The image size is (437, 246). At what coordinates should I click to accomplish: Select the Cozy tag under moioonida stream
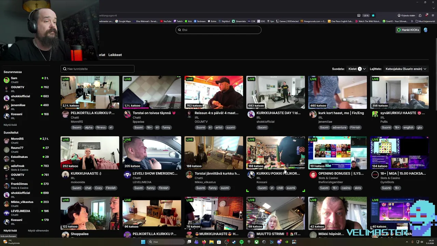[x=98, y=188]
